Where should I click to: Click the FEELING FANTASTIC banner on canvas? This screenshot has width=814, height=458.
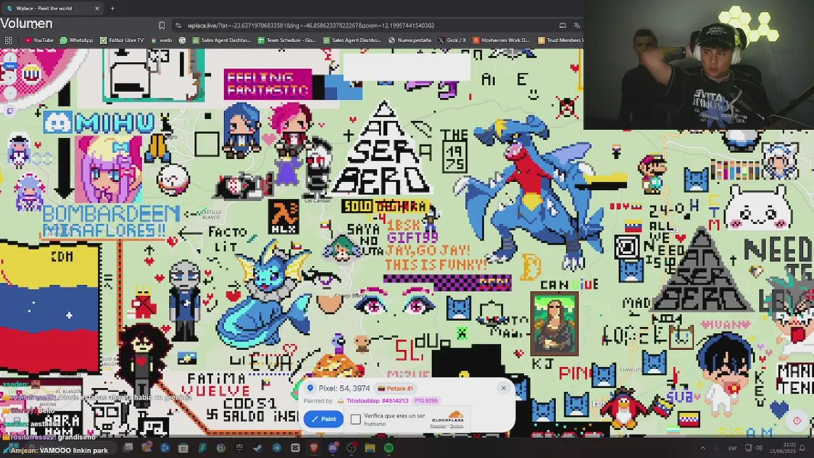(x=268, y=84)
